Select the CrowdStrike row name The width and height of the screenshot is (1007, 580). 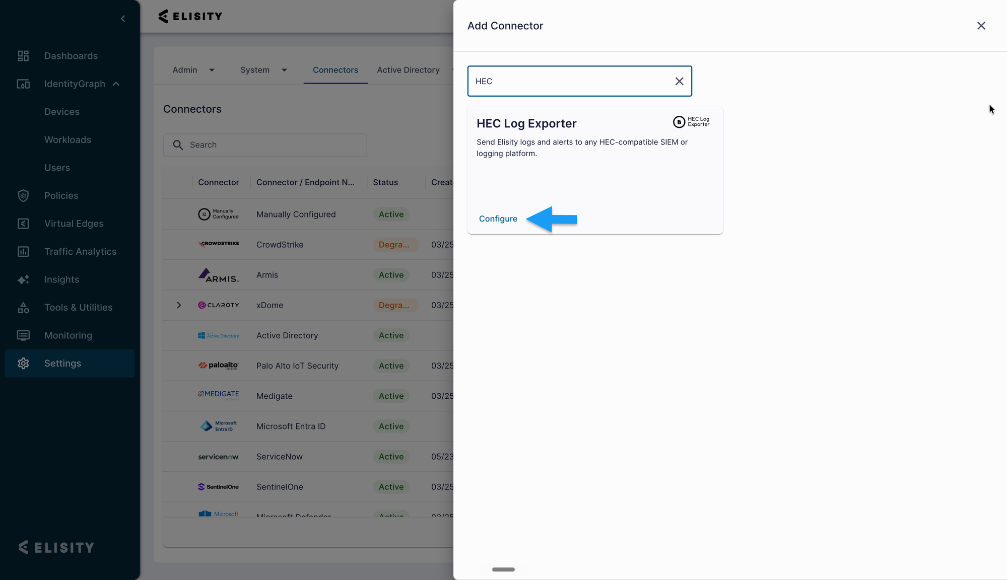[280, 245]
